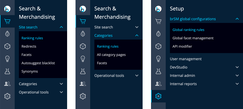Open Ranking rules under Categories in the middle panel
The image size is (243, 109).
[x=108, y=46]
